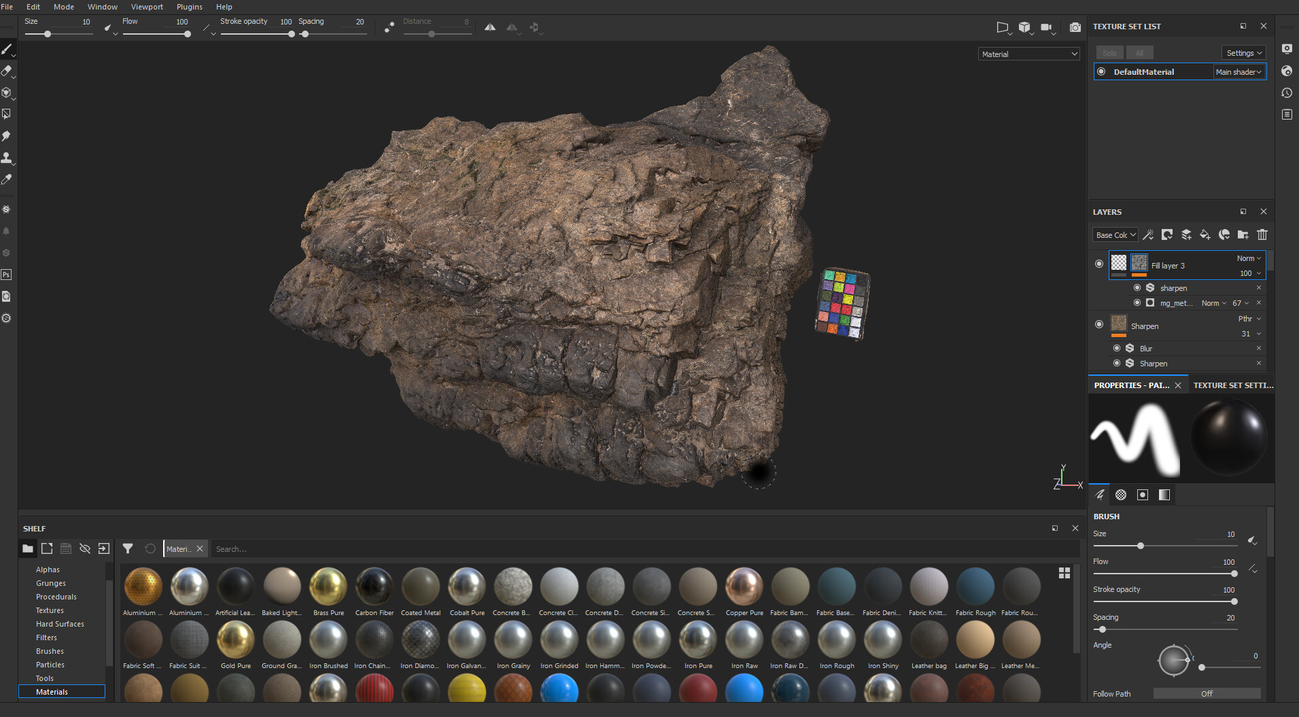Toggle visibility of Blur filter
The height and width of the screenshot is (717, 1299).
pos(1117,348)
